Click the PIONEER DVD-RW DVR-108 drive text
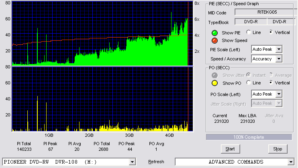298x168 pixels. [50, 162]
